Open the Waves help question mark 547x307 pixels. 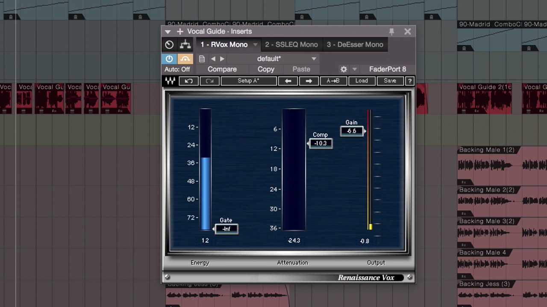click(x=409, y=81)
